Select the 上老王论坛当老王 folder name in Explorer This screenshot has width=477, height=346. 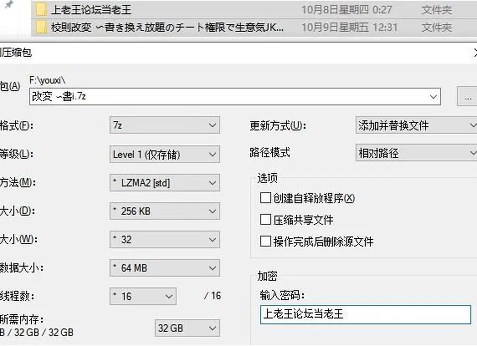click(91, 9)
